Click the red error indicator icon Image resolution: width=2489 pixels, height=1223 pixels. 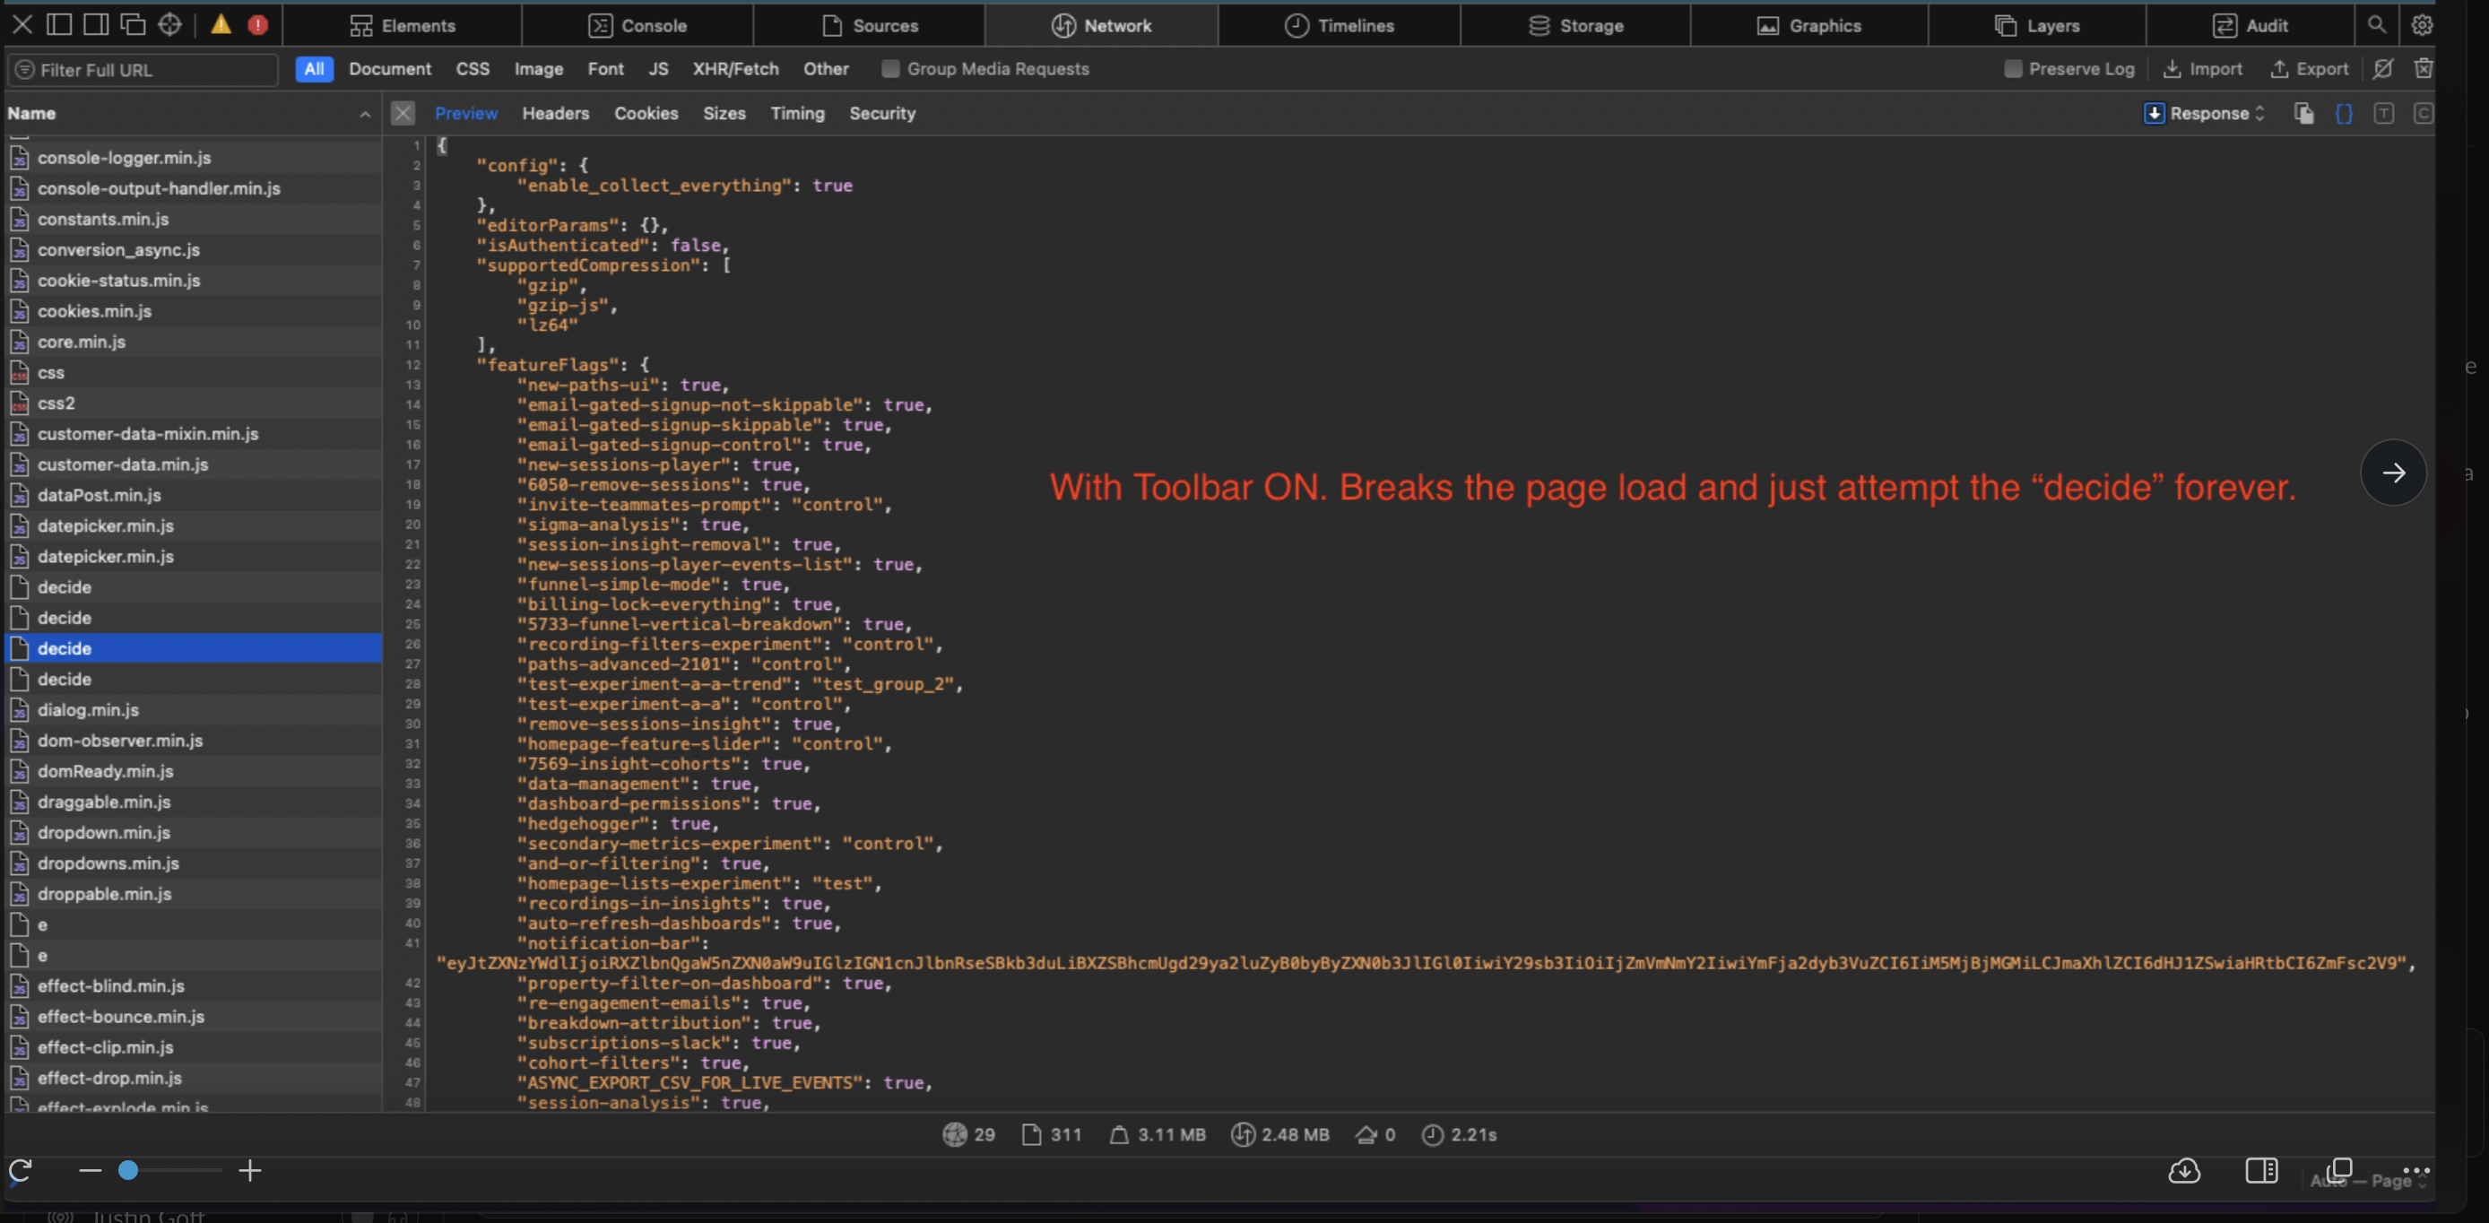258,25
